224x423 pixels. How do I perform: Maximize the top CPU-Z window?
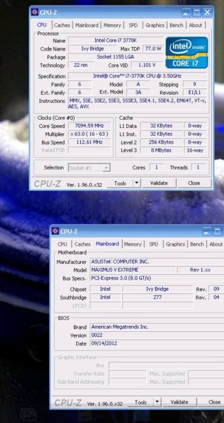197,12
